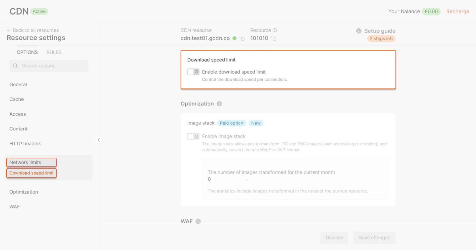Open the Cache settings section
The height and width of the screenshot is (250, 476).
[x=16, y=99]
